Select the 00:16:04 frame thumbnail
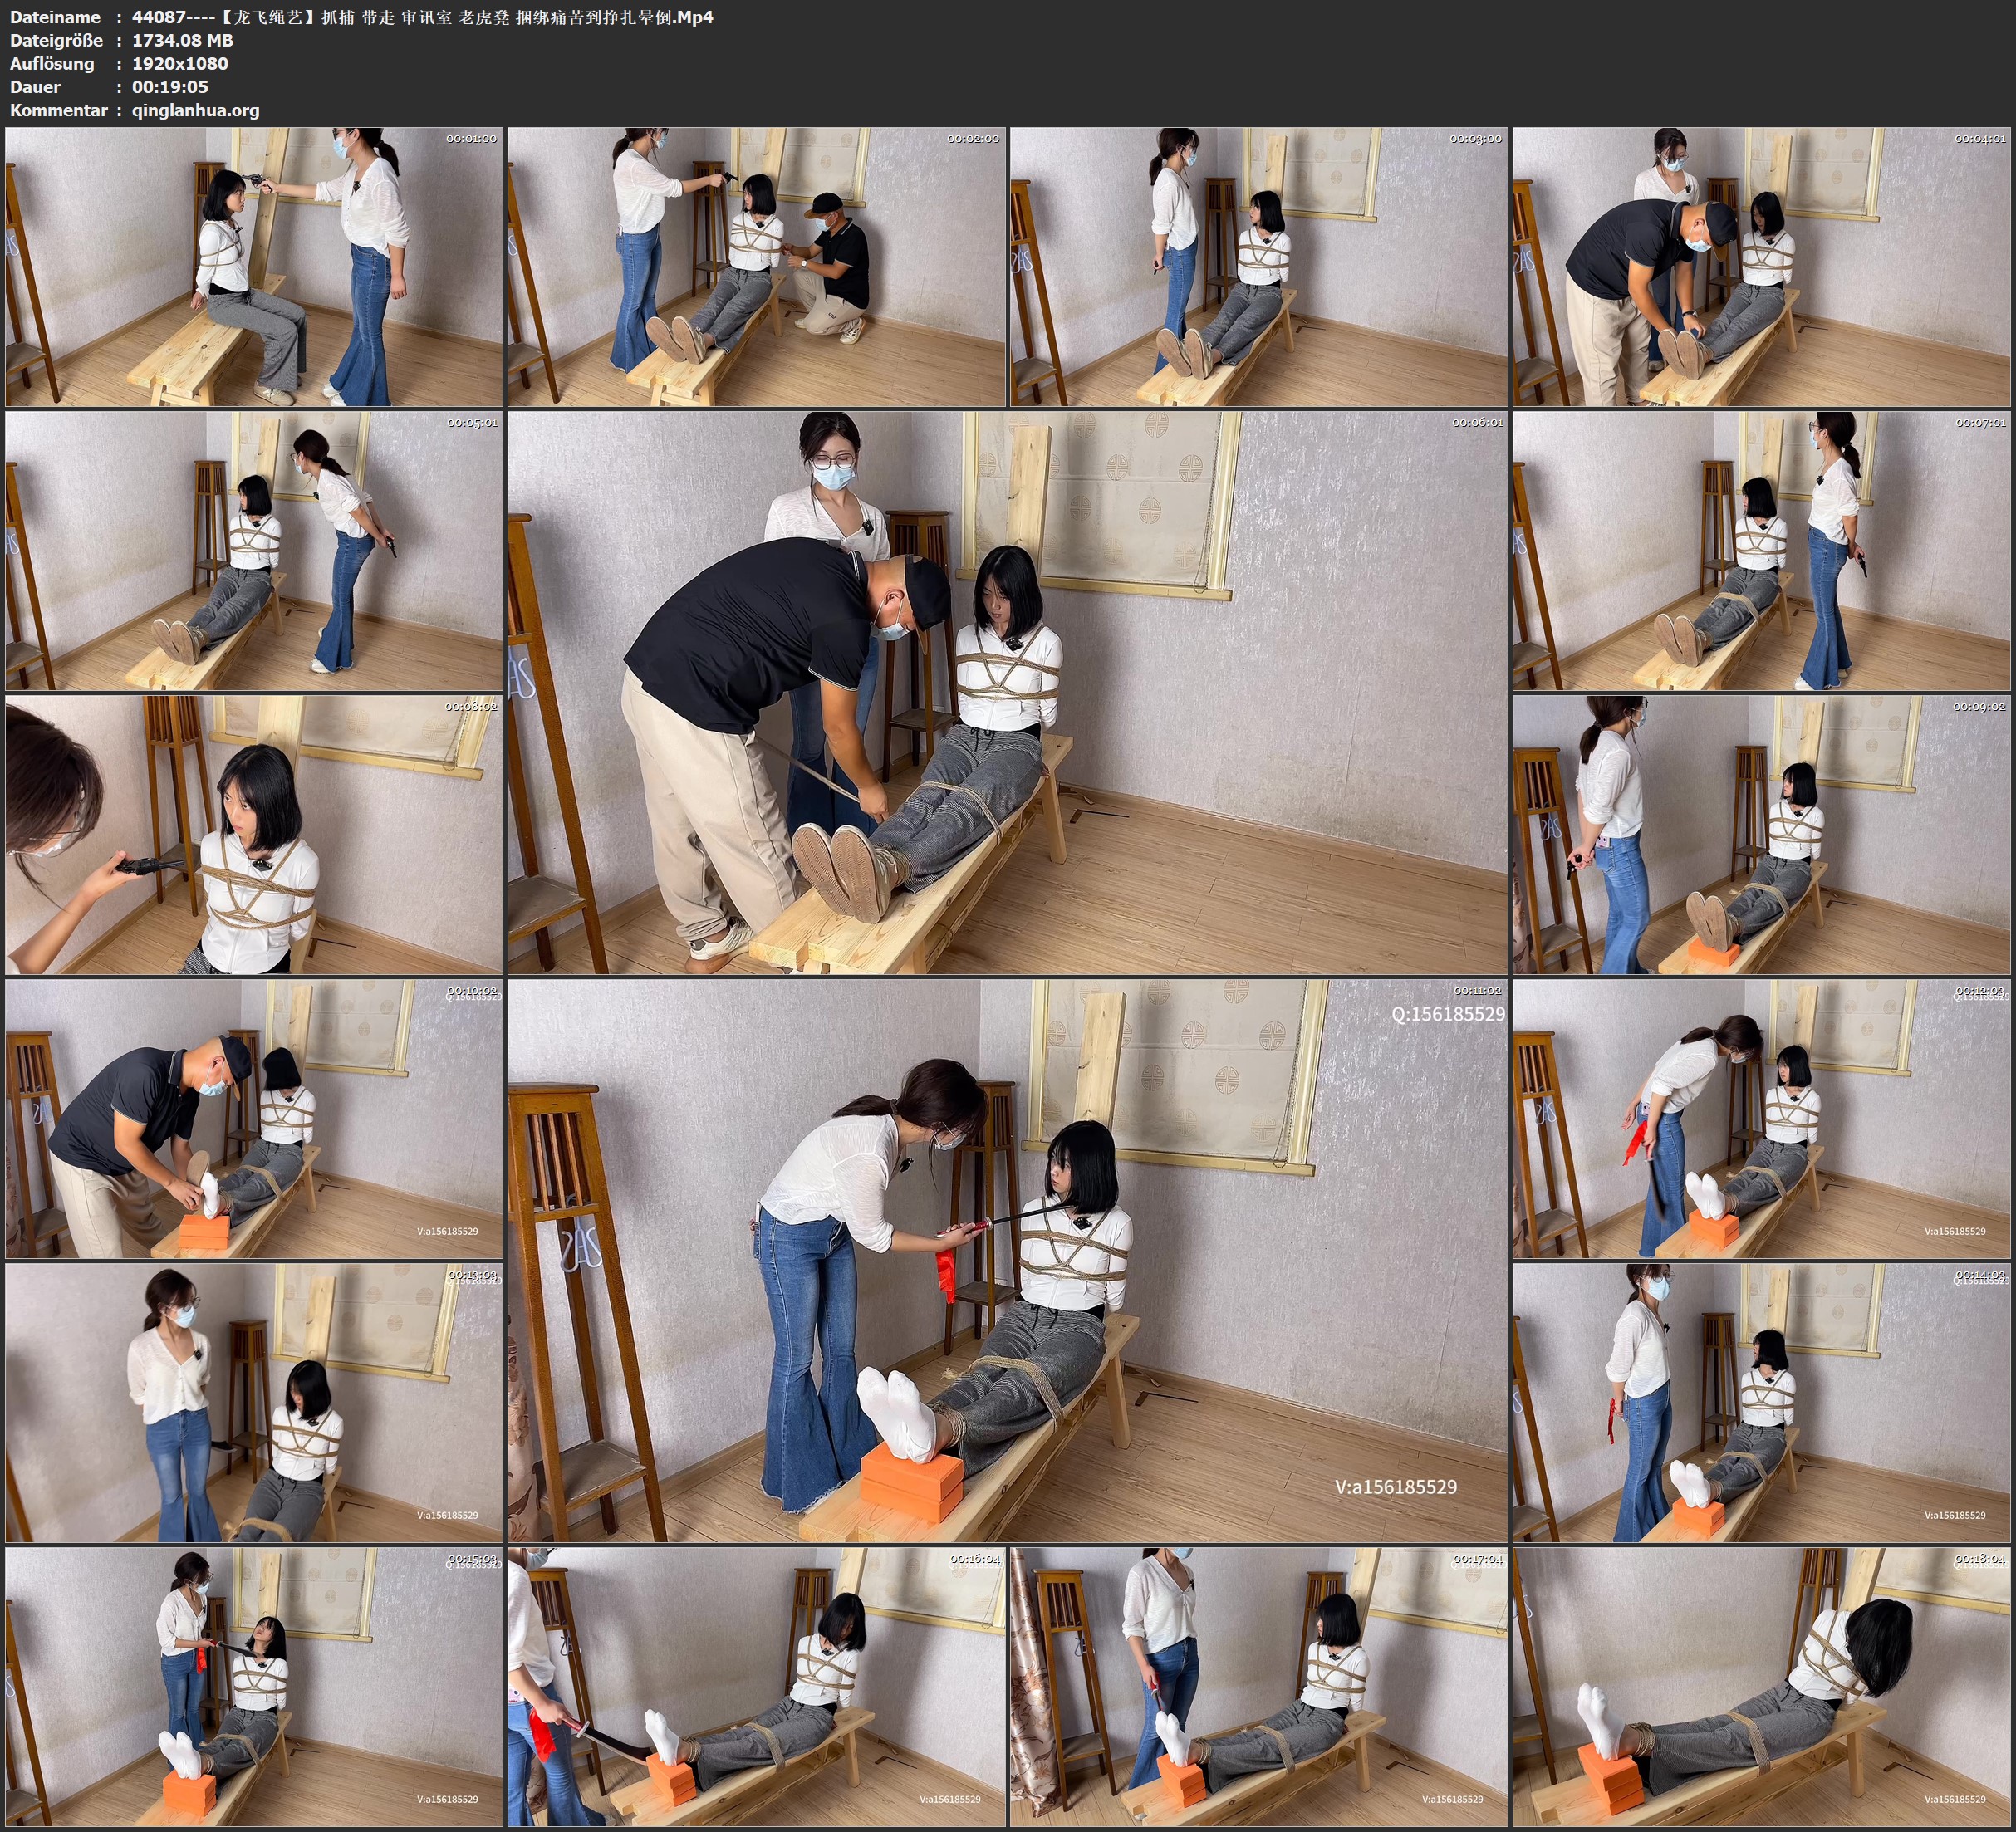Viewport: 2016px width, 1832px height. [x=756, y=1687]
